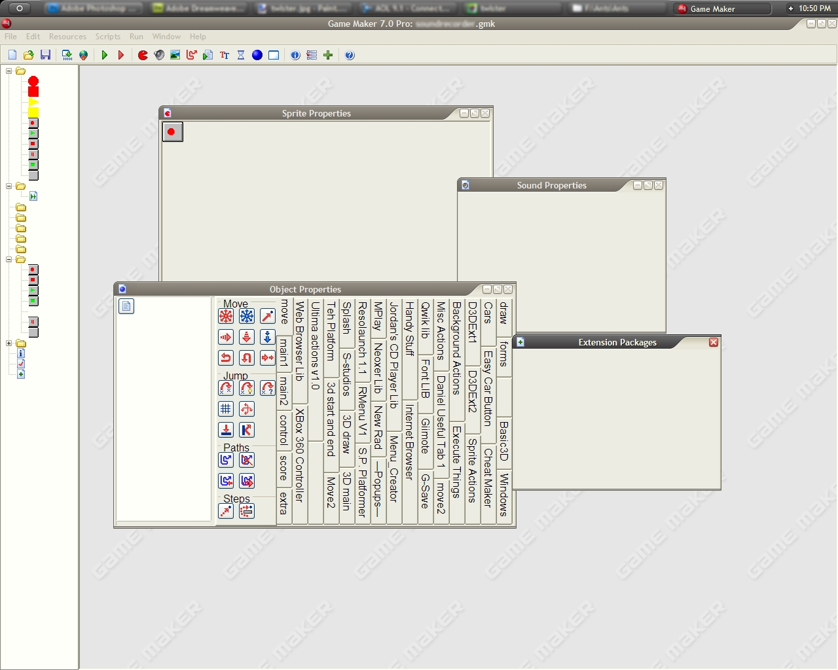Click the clock showing 10:50 PM
838x670 pixels.
click(x=814, y=9)
